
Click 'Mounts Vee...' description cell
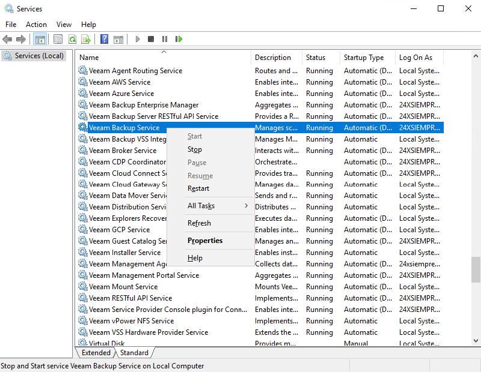(277, 287)
